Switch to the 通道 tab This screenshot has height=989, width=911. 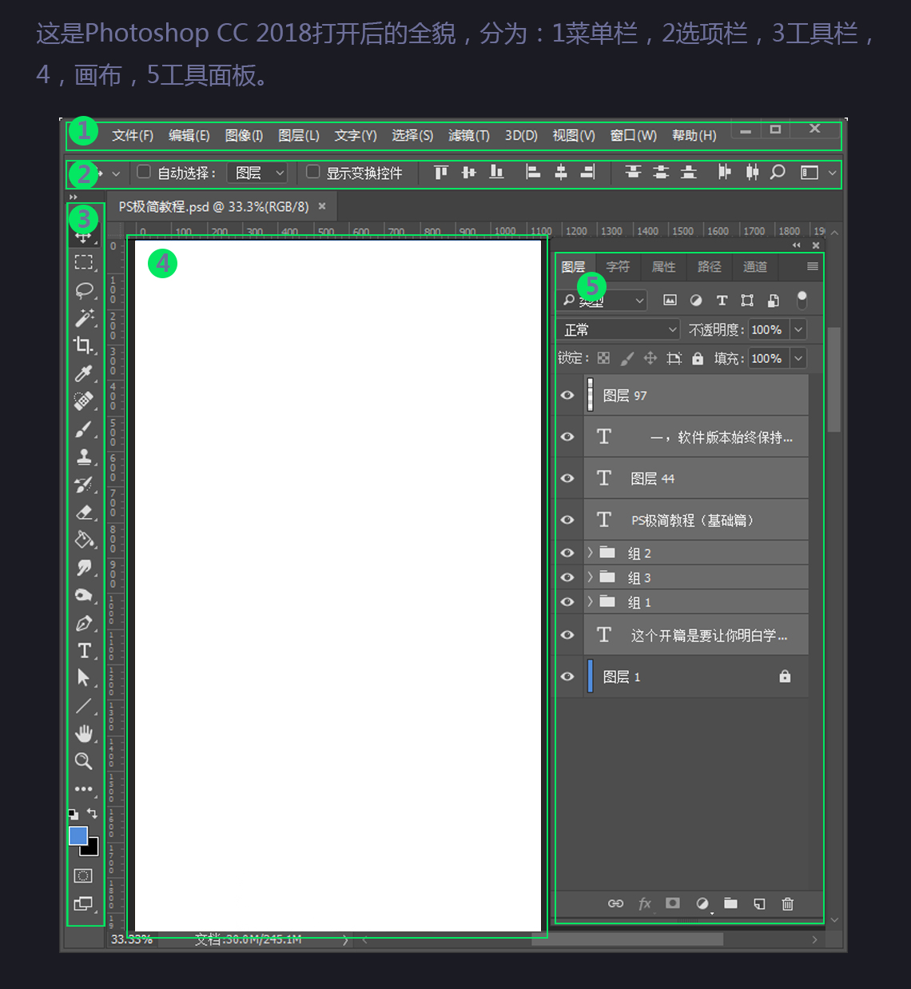click(755, 267)
